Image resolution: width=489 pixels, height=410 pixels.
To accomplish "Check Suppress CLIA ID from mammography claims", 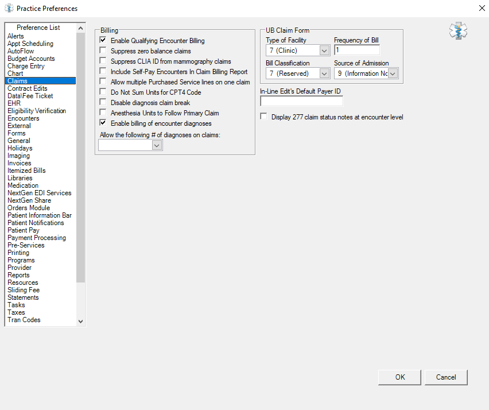I will point(103,61).
